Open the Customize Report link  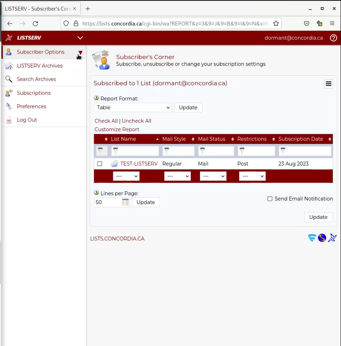pyautogui.click(x=117, y=129)
